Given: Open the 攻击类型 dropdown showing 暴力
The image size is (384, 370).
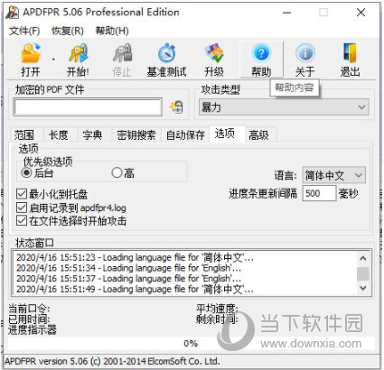Looking at the screenshot, I should (284, 107).
